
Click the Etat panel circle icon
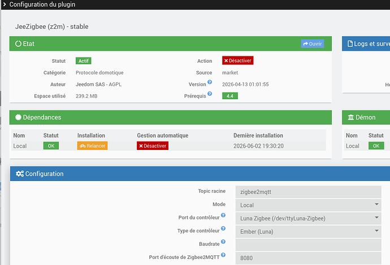coord(18,43)
